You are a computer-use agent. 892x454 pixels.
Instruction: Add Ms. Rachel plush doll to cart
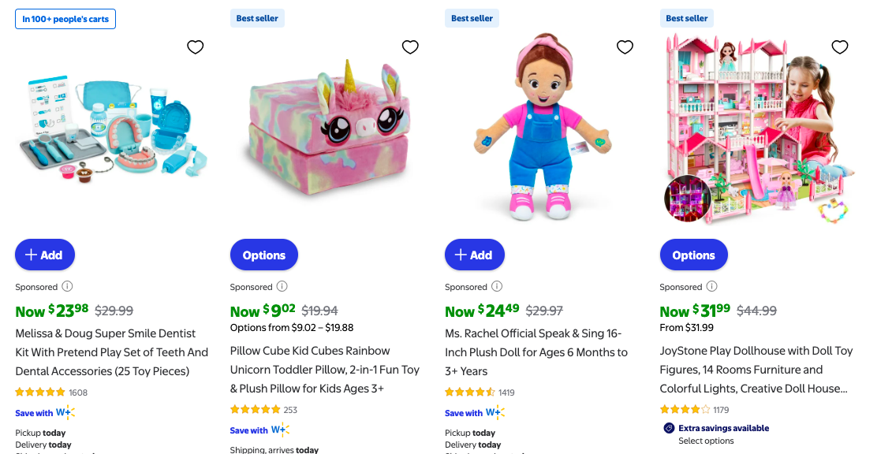click(475, 255)
